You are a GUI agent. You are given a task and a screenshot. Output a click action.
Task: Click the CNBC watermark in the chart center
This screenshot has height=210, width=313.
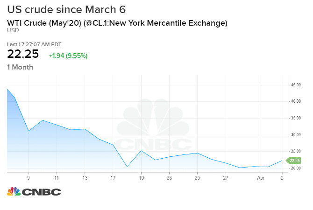[x=153, y=126]
